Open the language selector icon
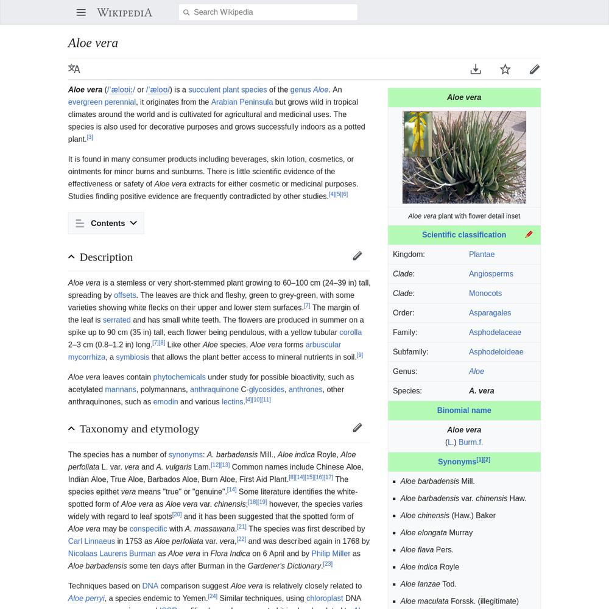The height and width of the screenshot is (609, 609). tap(74, 69)
